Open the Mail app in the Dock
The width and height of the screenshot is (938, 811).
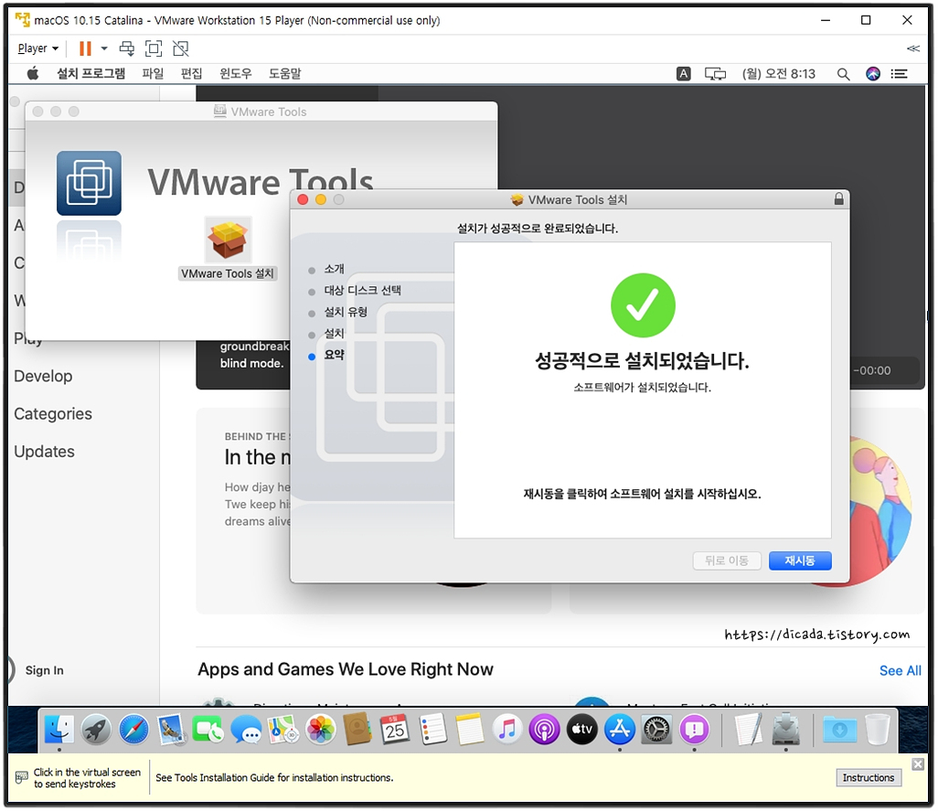click(171, 730)
